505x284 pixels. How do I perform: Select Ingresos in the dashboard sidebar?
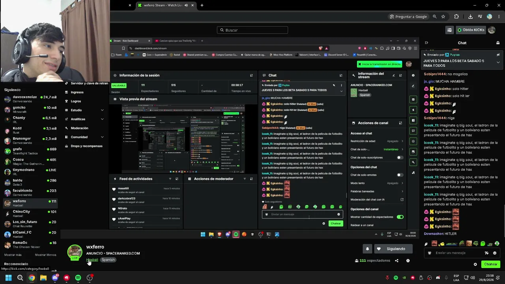click(77, 92)
